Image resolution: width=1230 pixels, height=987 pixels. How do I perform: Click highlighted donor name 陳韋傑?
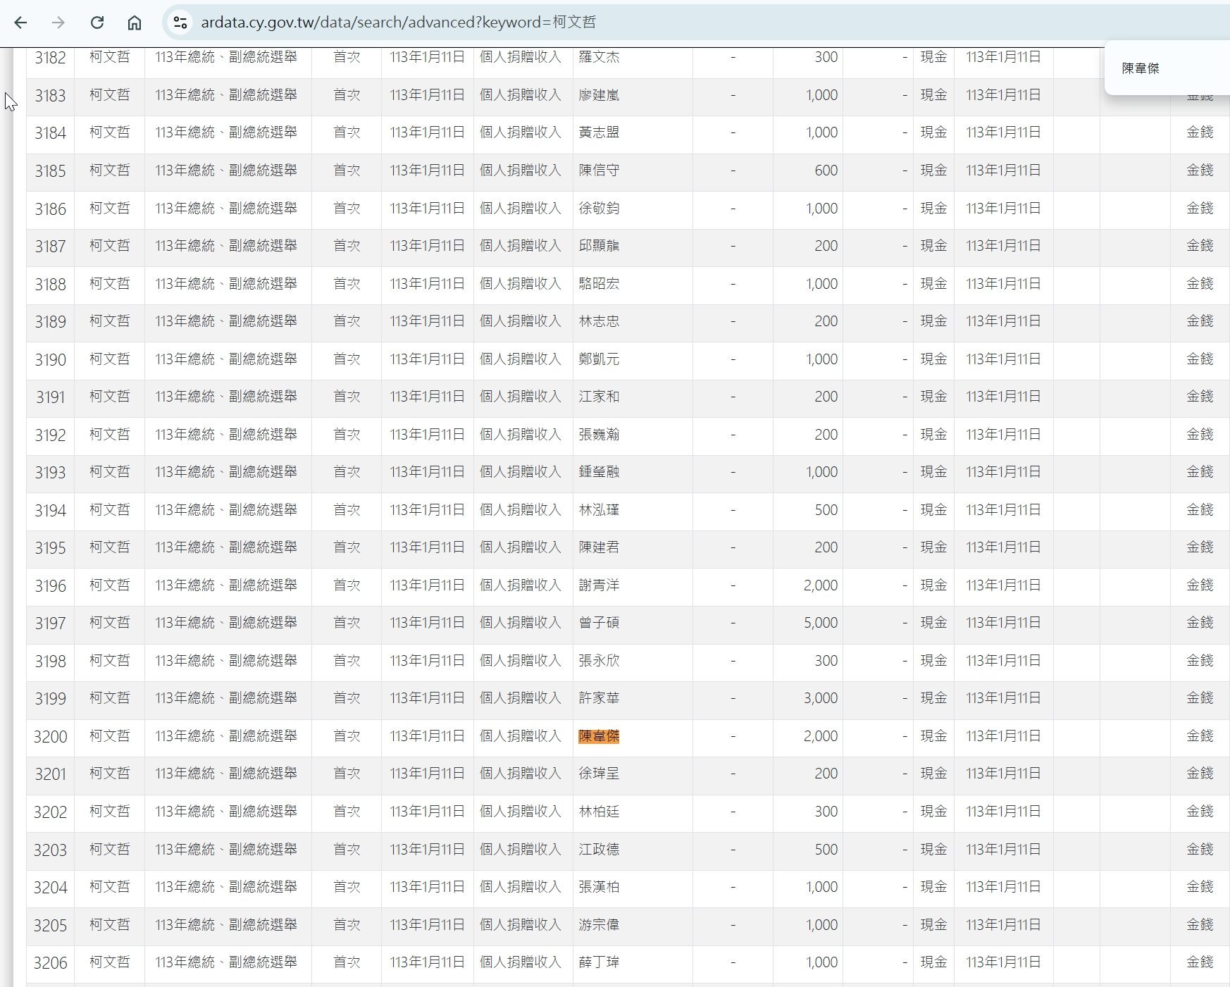(x=599, y=736)
